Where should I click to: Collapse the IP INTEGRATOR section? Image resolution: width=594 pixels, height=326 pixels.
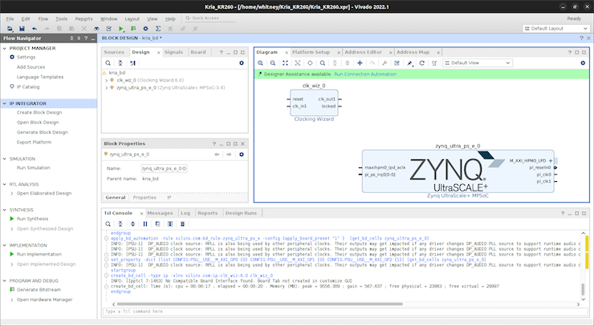[x=5, y=103]
